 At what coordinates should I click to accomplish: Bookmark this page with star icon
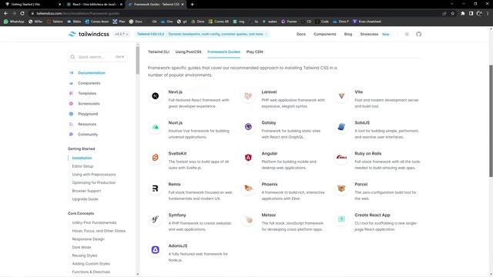click(453, 14)
